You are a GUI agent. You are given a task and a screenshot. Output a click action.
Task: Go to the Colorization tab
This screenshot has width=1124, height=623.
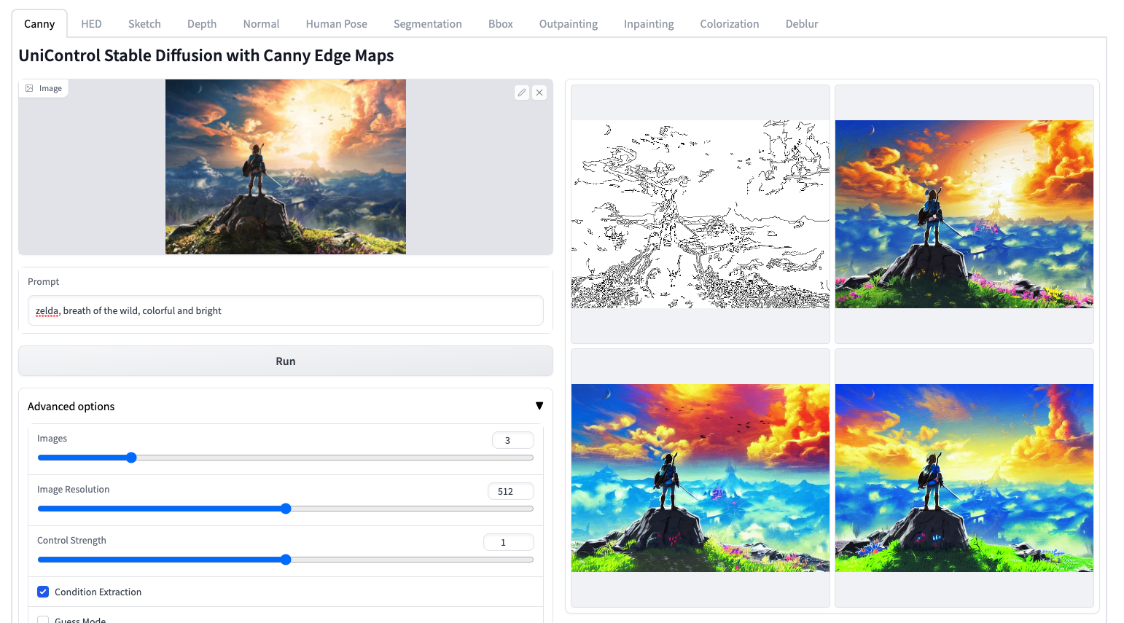click(x=729, y=24)
